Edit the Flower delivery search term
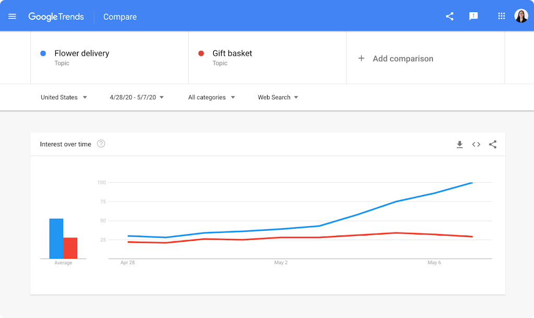The image size is (534, 318). click(x=82, y=53)
